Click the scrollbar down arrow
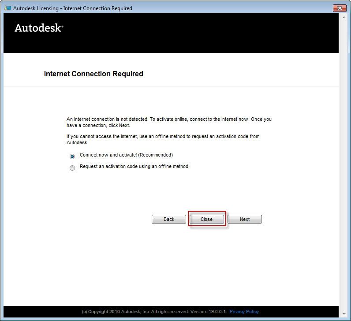Screen dimensions: 351x321 (344, 314)
